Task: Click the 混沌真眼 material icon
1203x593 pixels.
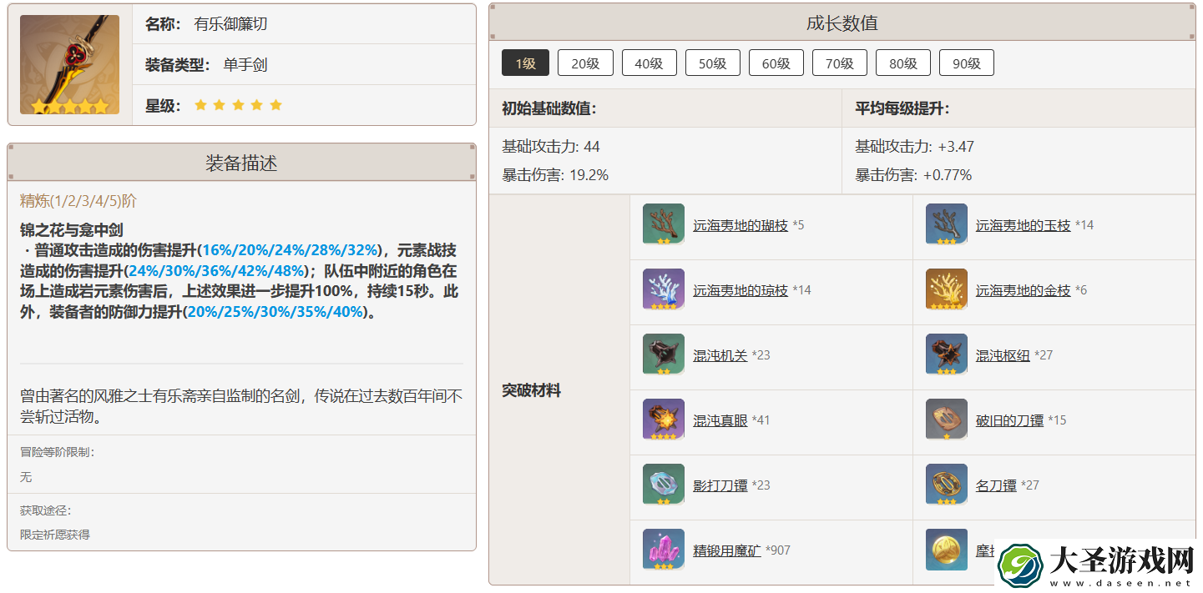Action: pos(664,420)
